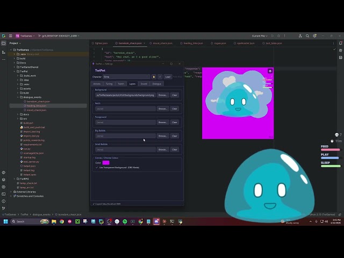Open the mood_check.json editor tab
This screenshot has height=258, width=344.
point(161,43)
